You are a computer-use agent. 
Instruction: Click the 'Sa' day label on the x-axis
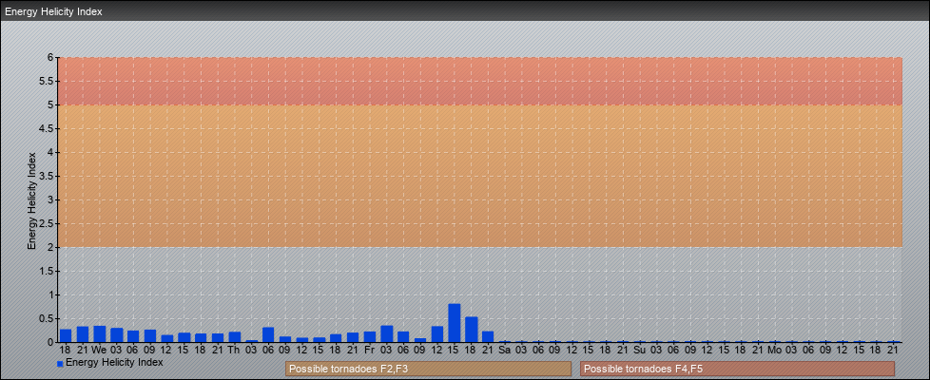[x=505, y=350]
